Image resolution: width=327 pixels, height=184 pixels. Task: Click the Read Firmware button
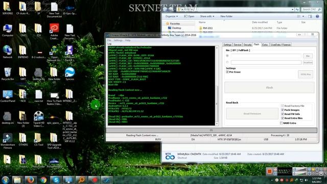pyautogui.click(x=252, y=113)
